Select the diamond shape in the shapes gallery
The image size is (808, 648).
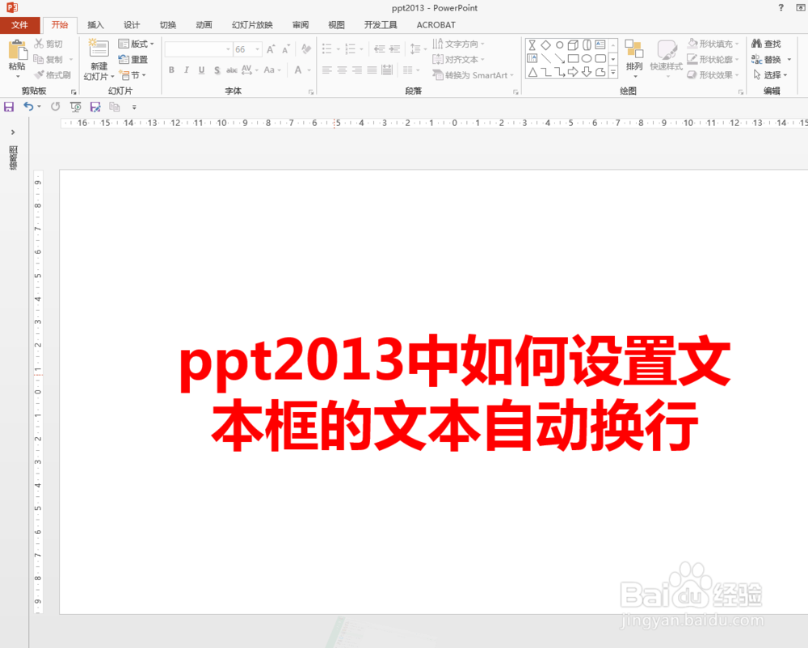coord(545,44)
